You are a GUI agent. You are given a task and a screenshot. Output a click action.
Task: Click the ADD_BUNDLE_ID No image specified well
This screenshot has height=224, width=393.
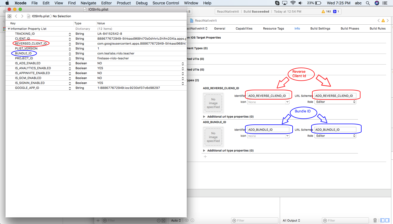point(213,137)
